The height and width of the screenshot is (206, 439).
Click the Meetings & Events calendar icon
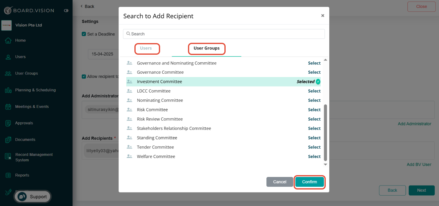[x=8, y=107]
